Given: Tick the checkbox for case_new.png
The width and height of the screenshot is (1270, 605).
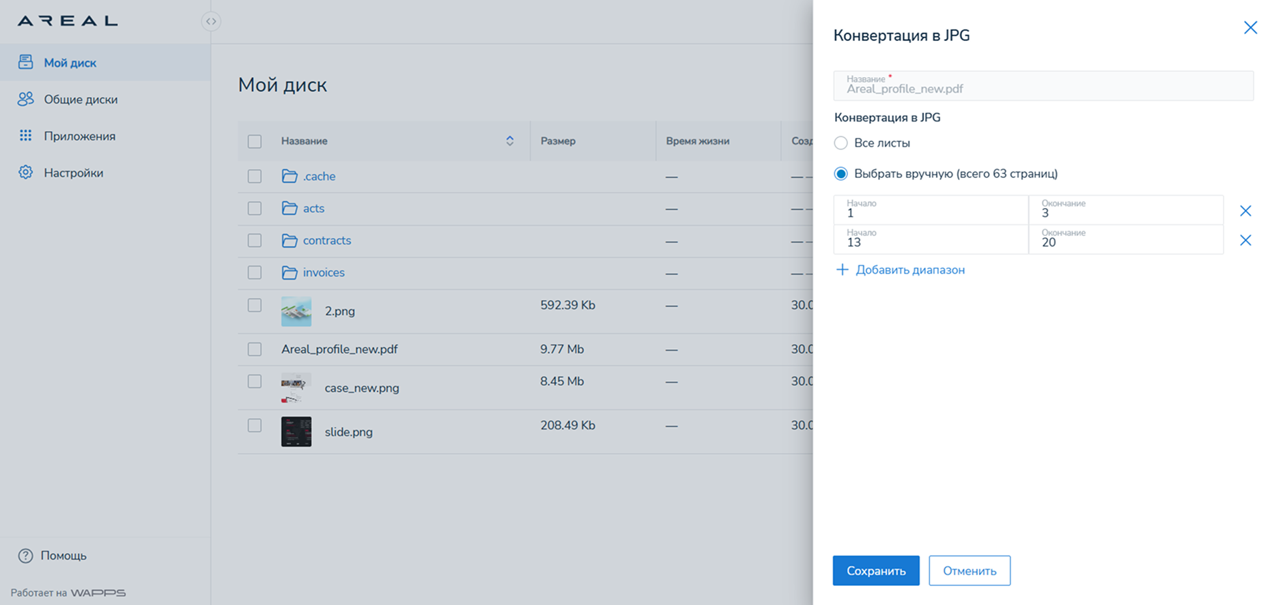Looking at the screenshot, I should point(255,381).
